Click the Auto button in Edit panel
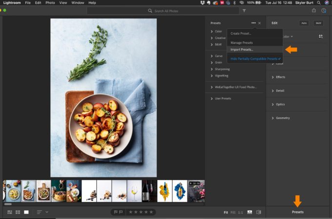This screenshot has height=219, width=332. pyautogui.click(x=304, y=23)
